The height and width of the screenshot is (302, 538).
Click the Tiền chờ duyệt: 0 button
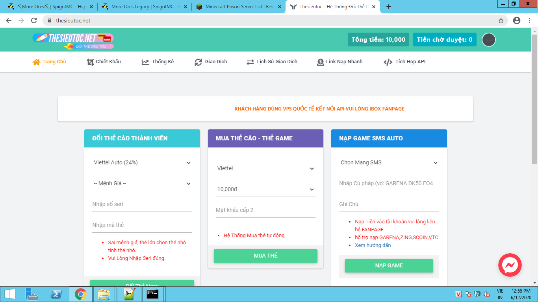tap(445, 40)
